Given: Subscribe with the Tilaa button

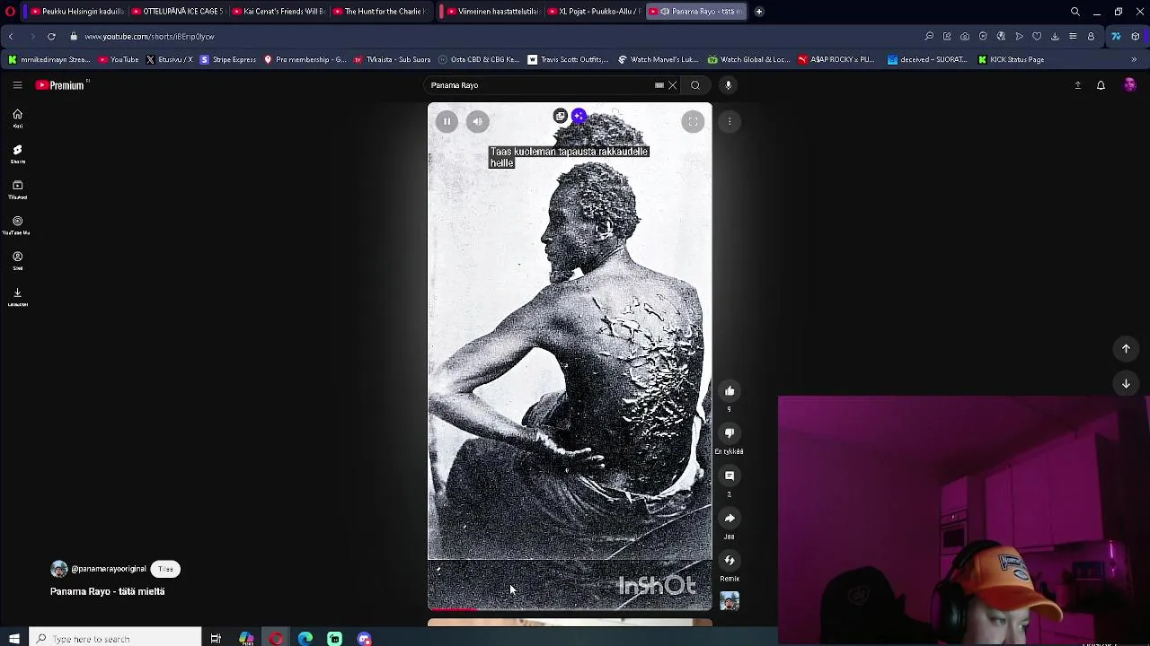Looking at the screenshot, I should coord(165,569).
